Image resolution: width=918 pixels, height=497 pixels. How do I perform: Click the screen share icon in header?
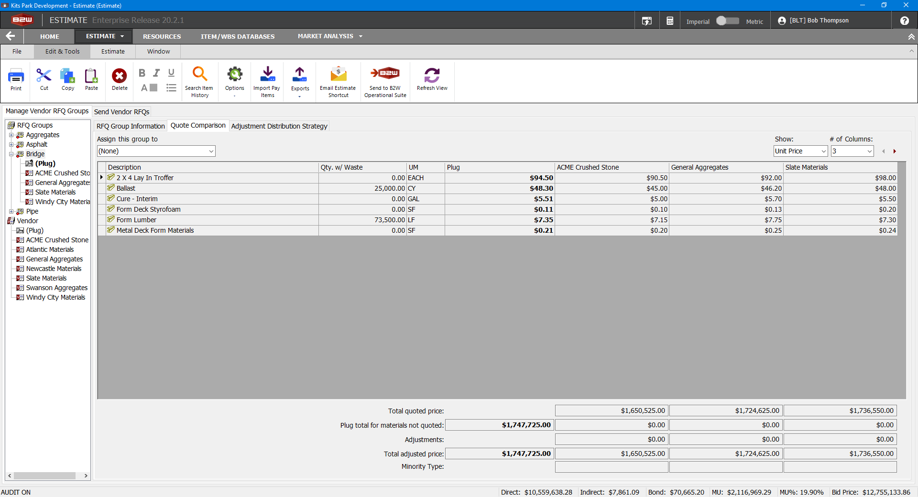pos(646,21)
